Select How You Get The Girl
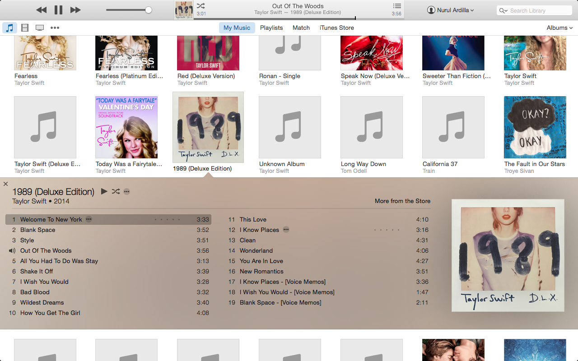This screenshot has width=578, height=361. [x=108, y=313]
